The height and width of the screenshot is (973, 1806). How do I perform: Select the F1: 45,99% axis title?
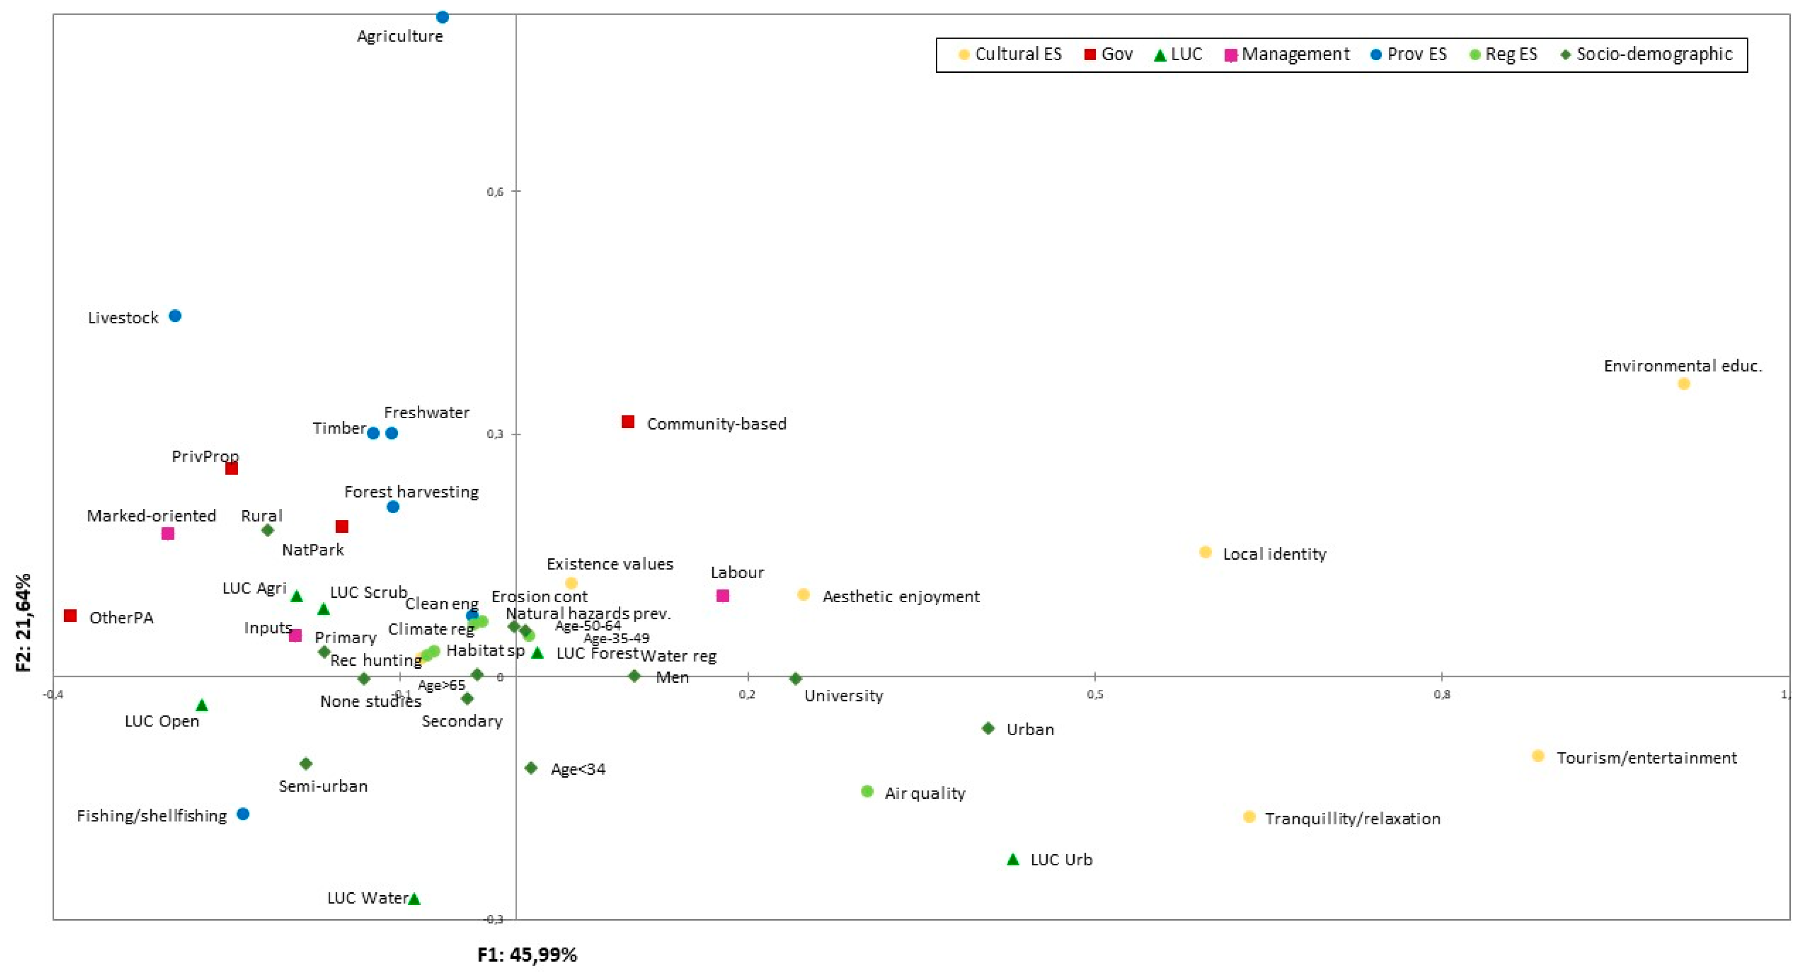pyautogui.click(x=527, y=955)
